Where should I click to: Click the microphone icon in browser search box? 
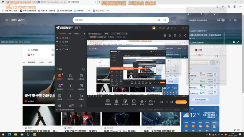pyautogui.click(x=159, y=20)
